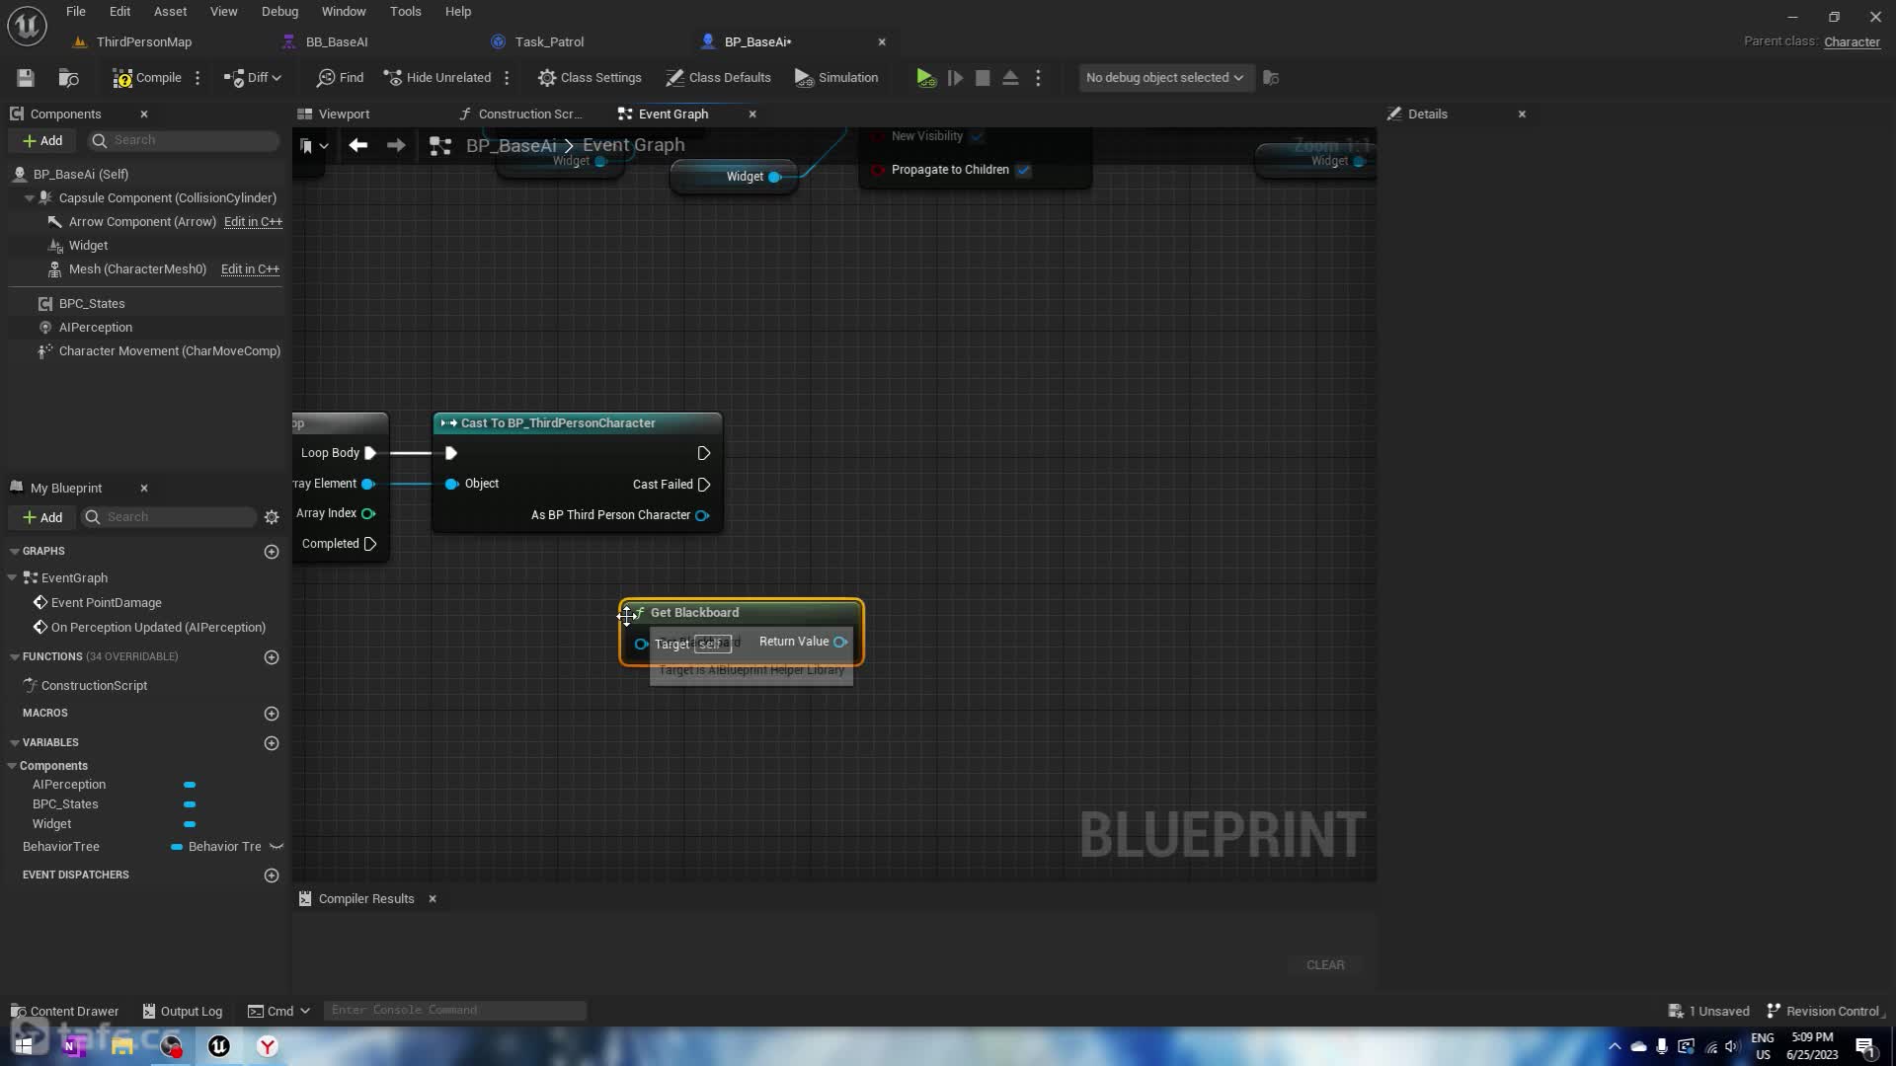
Task: Click the Eject button in toolbar
Action: pyautogui.click(x=1010, y=78)
